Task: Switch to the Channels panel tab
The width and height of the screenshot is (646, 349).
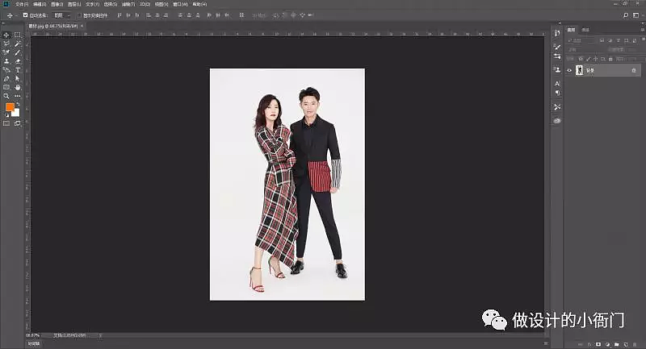Action: [x=585, y=30]
